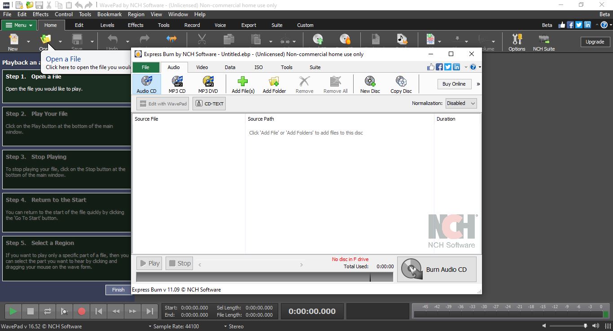Click the Add File(s) green plus icon
Viewport: 613px width, 331px height.
[x=243, y=81]
